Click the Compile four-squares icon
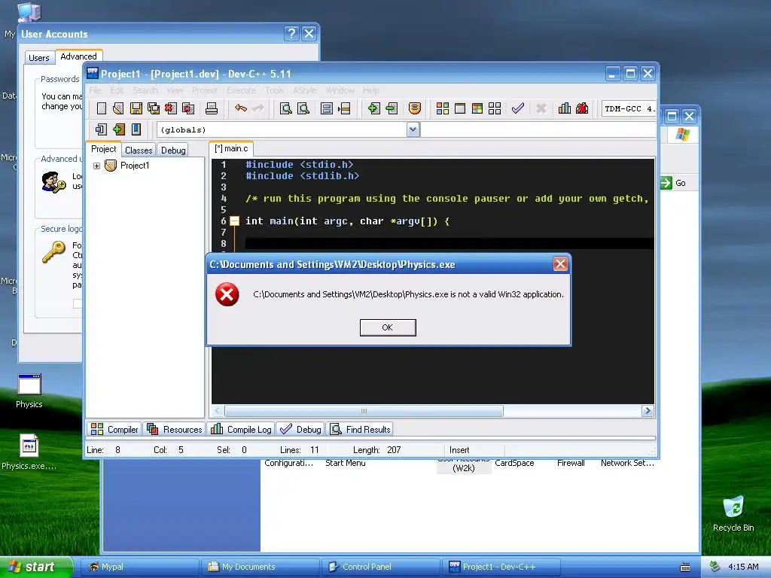The image size is (771, 578). [x=443, y=108]
